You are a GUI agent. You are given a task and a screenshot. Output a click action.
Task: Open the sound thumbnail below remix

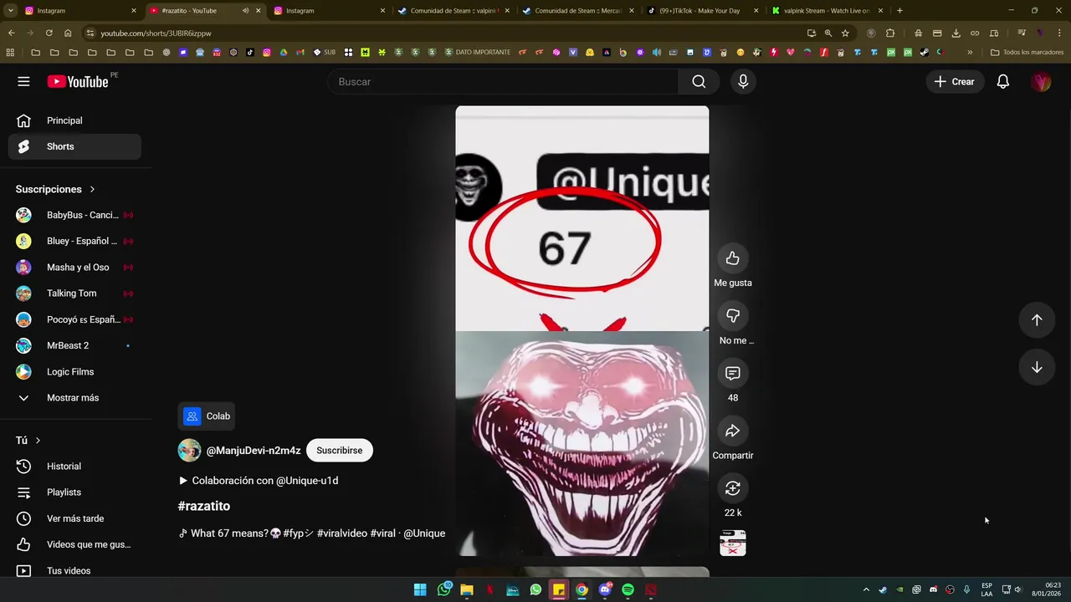[x=732, y=543]
